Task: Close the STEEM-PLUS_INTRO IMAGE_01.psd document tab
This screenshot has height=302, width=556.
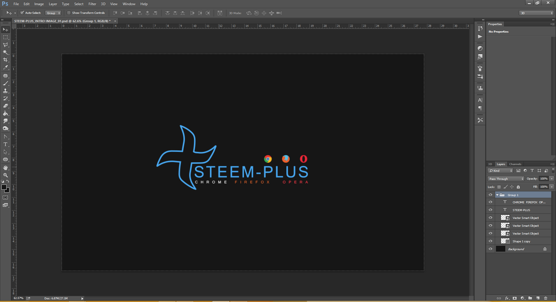Action: click(115, 21)
